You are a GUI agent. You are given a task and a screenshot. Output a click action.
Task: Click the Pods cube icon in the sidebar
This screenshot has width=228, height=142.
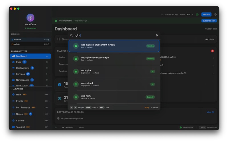(x=13, y=62)
